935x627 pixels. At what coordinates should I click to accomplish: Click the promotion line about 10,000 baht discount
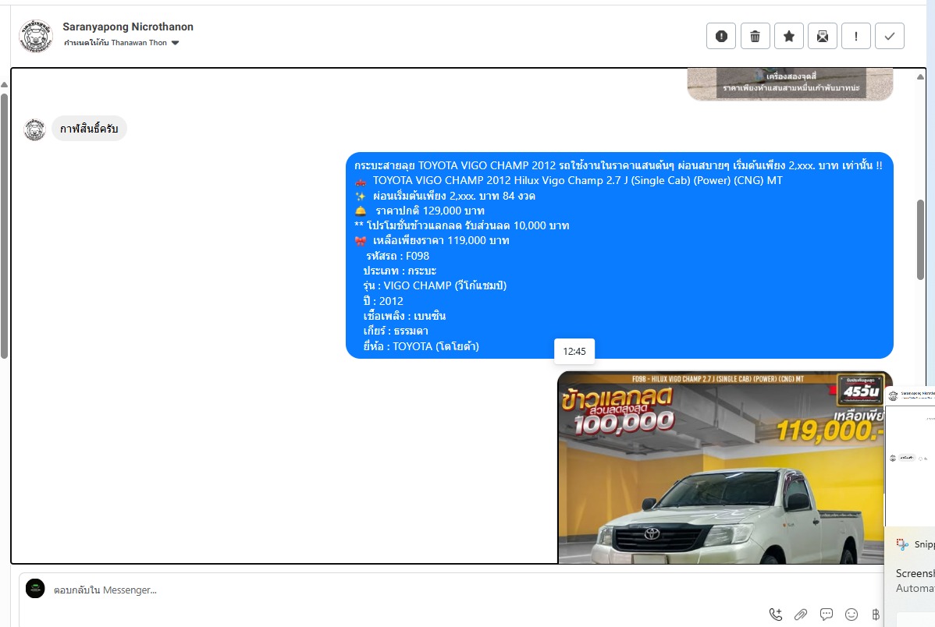tap(461, 225)
